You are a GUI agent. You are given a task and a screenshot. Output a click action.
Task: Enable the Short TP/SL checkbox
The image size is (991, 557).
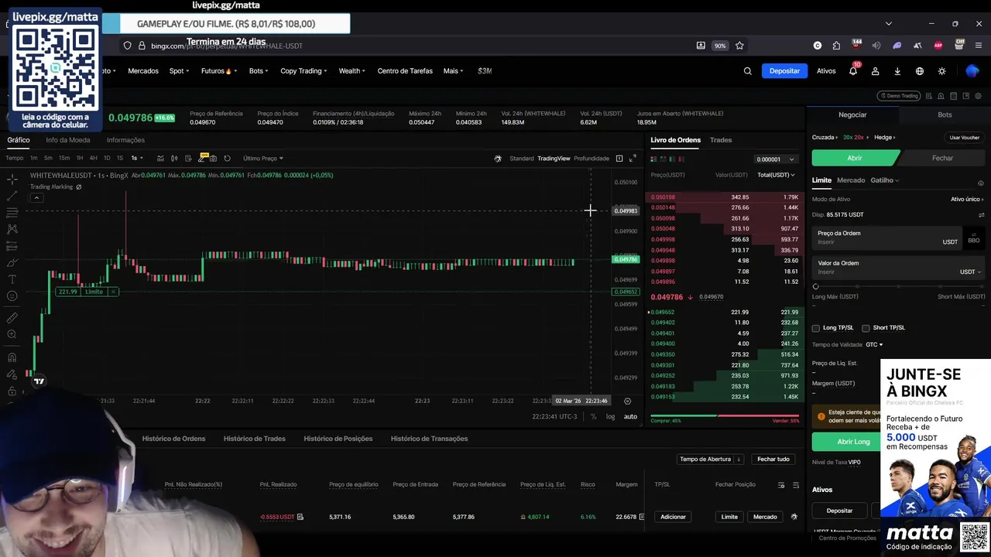click(x=866, y=328)
